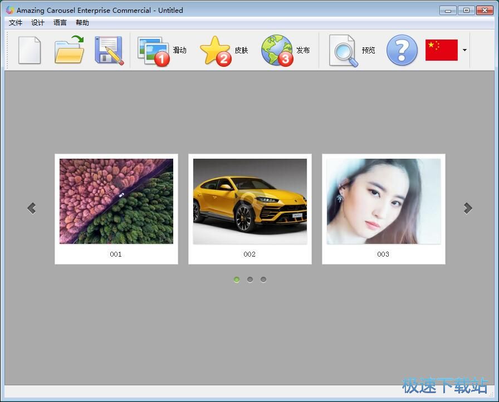
Task: Open the 设计 design menu
Action: (38, 23)
